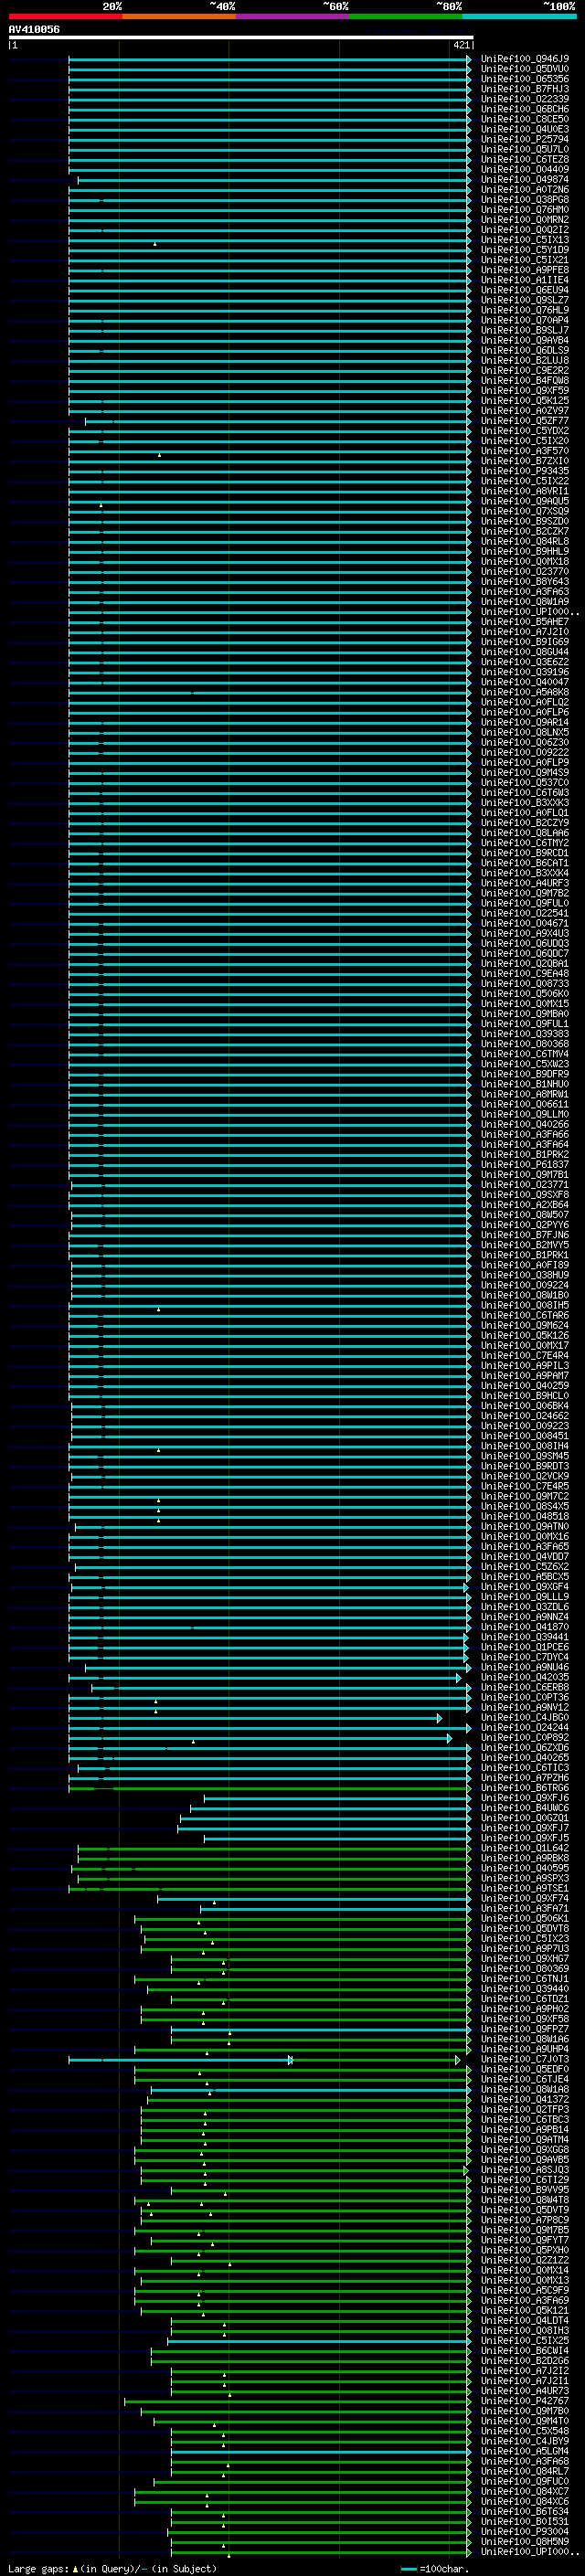Select the UniRef100_Q9FUC0 label
The height and width of the screenshot is (2576, 585).
click(524, 2481)
